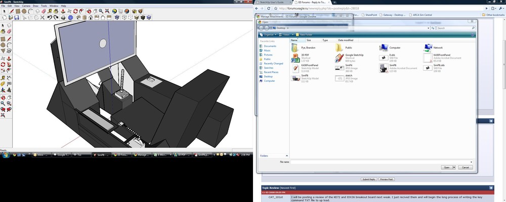Click the Submit Reply button on forum page

pos(369,179)
